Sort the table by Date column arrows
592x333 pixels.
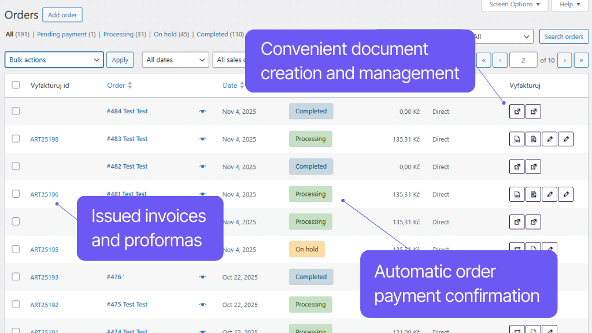[242, 86]
